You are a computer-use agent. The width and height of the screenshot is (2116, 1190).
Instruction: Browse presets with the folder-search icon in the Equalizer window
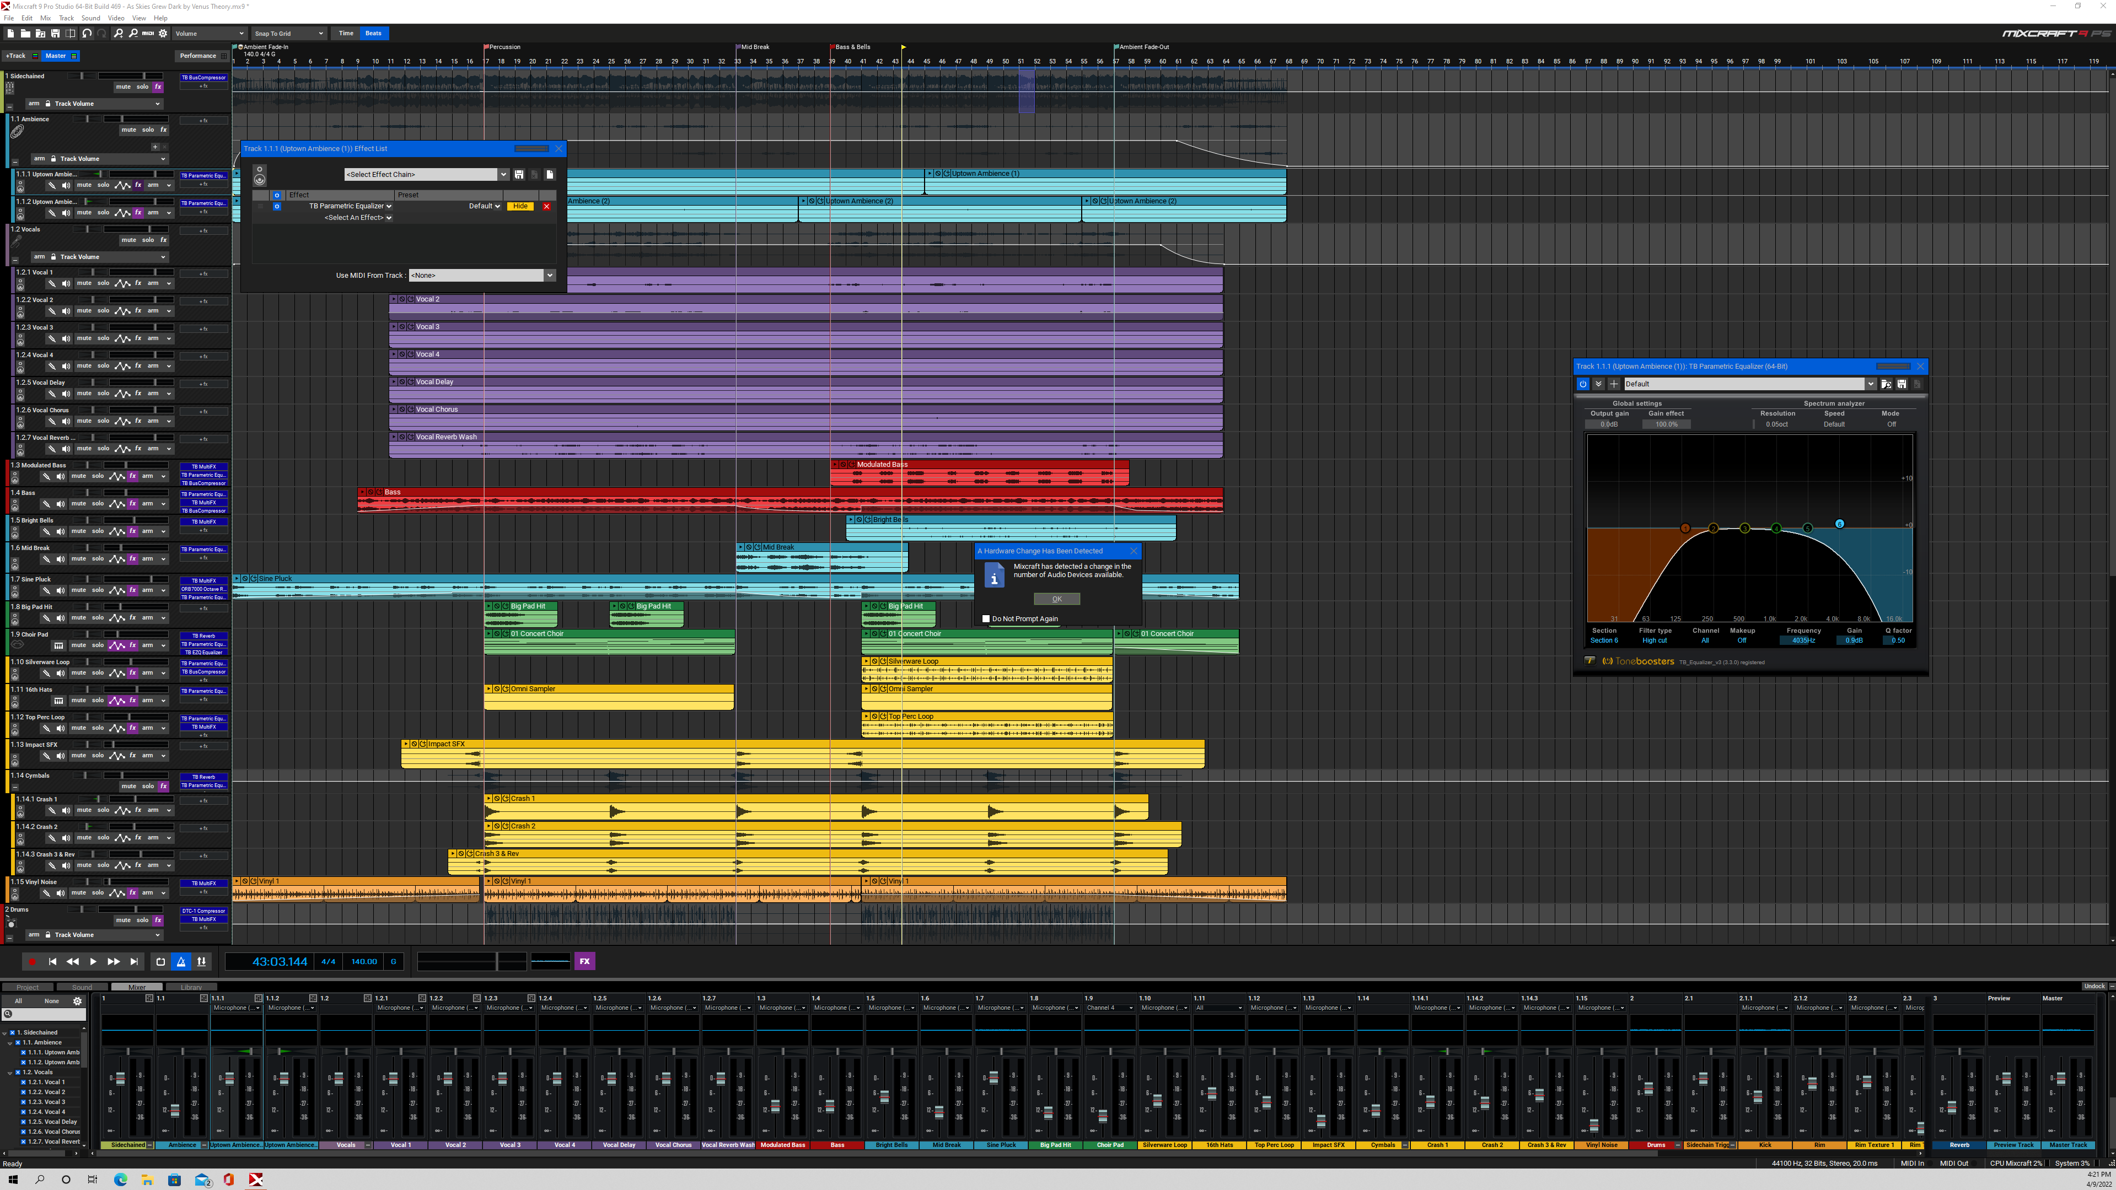click(x=1886, y=384)
